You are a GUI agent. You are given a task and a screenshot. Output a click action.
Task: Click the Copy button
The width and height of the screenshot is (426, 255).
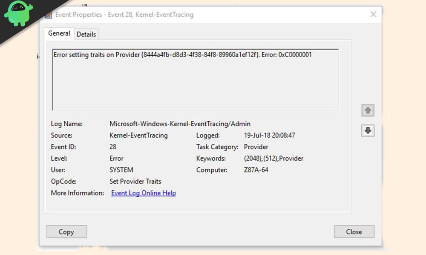(66, 232)
